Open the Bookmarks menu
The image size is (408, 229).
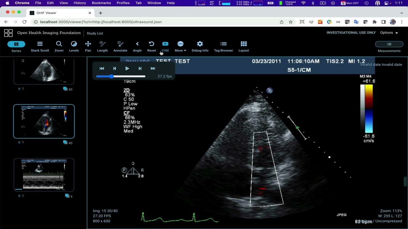coord(101,3)
